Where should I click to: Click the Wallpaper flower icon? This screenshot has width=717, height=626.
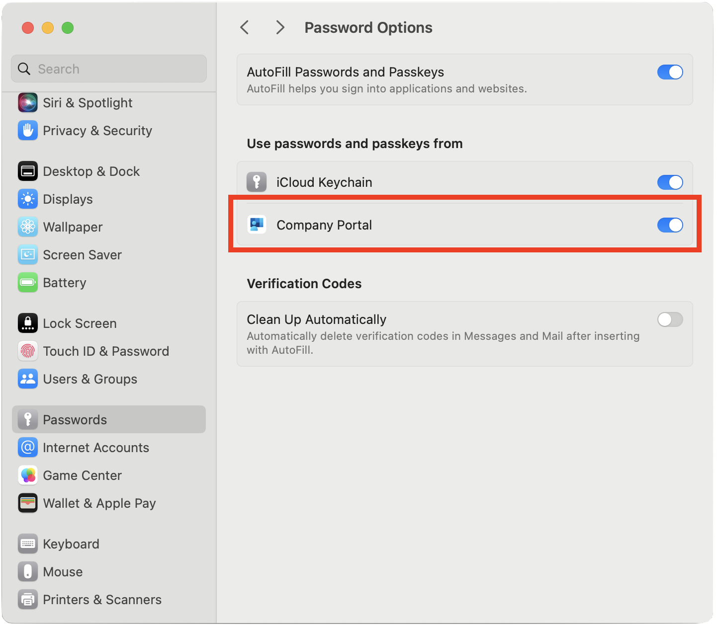28,227
